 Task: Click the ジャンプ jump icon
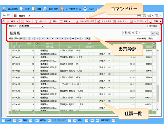coord(23,21)
